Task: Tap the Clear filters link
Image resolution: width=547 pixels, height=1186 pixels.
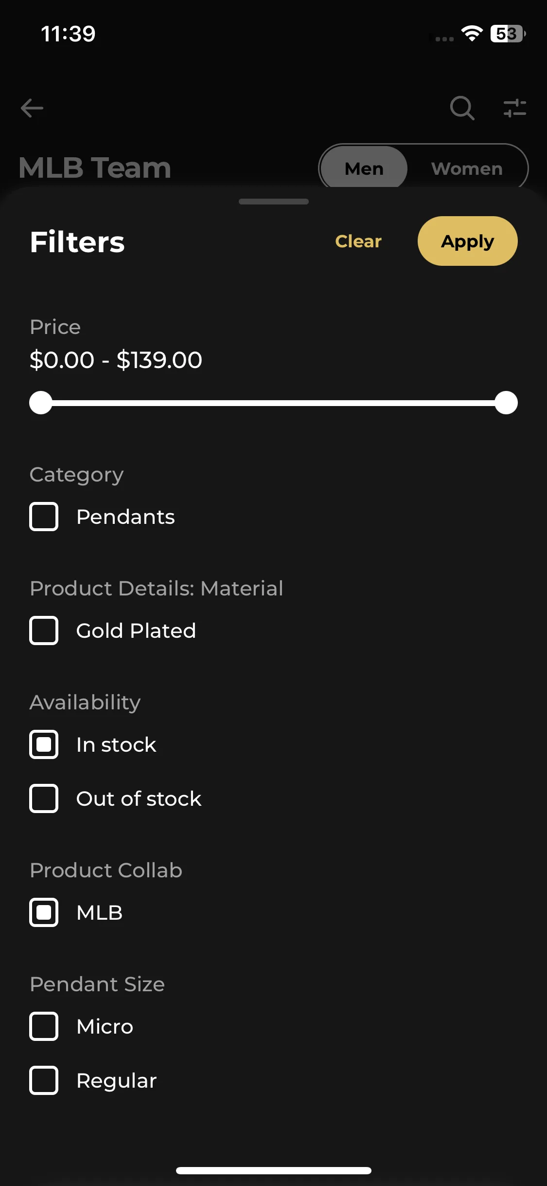Action: [x=358, y=241]
